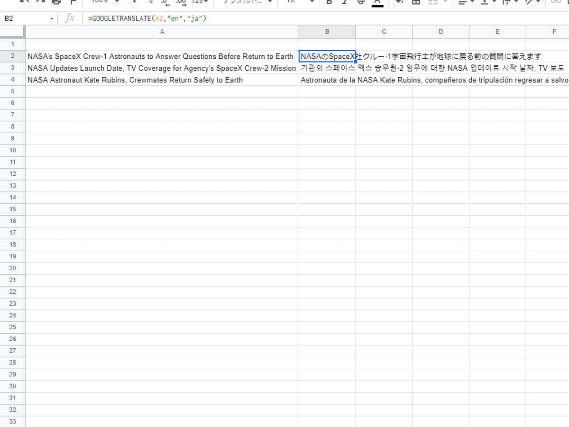Click the print icon
The image size is (569, 427).
point(56,2)
